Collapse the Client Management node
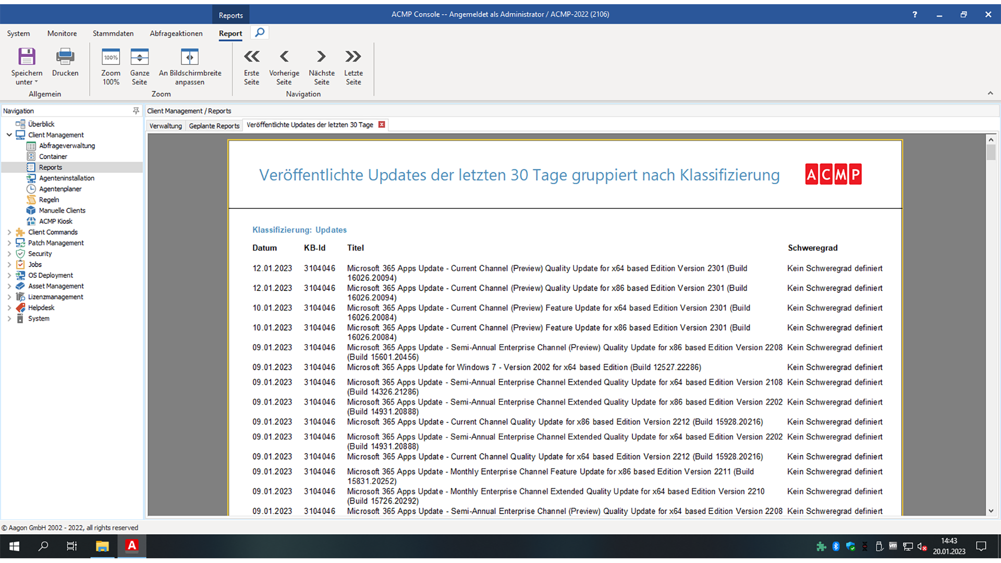 point(9,134)
